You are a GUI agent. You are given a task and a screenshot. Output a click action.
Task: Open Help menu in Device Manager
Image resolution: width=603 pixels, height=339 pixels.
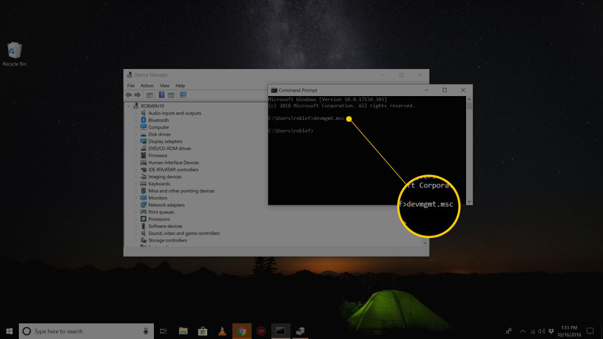click(180, 86)
